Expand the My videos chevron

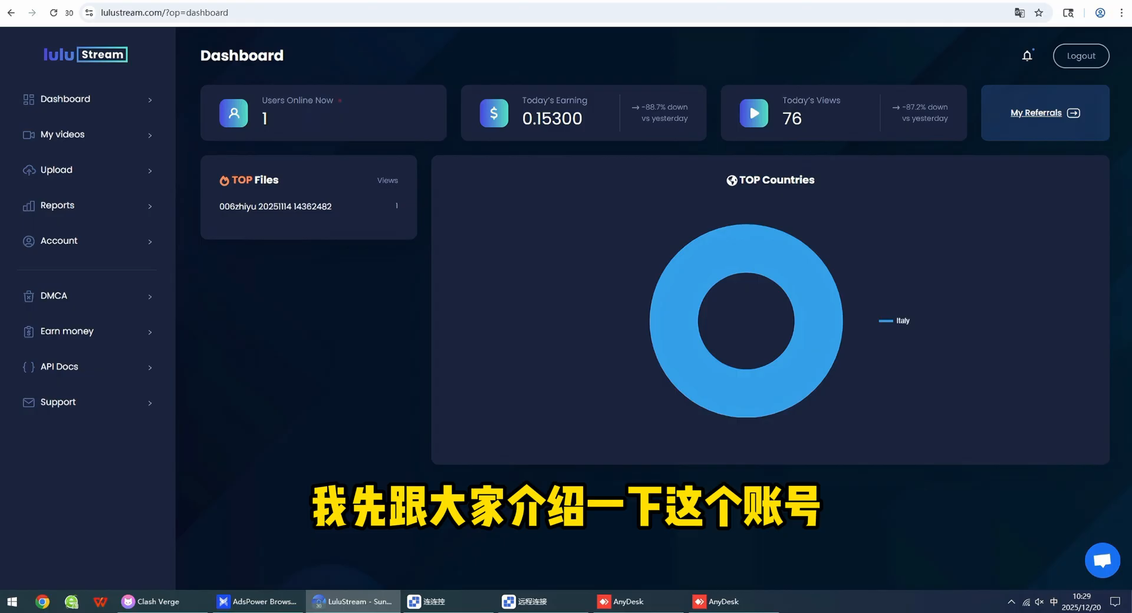(150, 136)
